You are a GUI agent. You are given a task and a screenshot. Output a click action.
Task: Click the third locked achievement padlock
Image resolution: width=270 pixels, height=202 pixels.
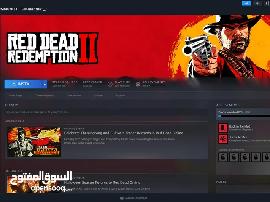coord(245,157)
